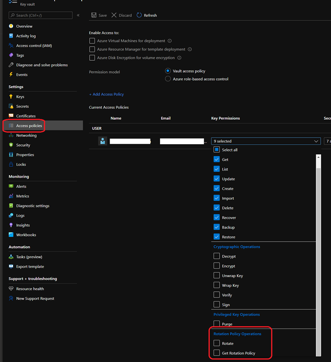331x362 pixels.
Task: Open Access control (IAM) icon
Action: coord(11,46)
